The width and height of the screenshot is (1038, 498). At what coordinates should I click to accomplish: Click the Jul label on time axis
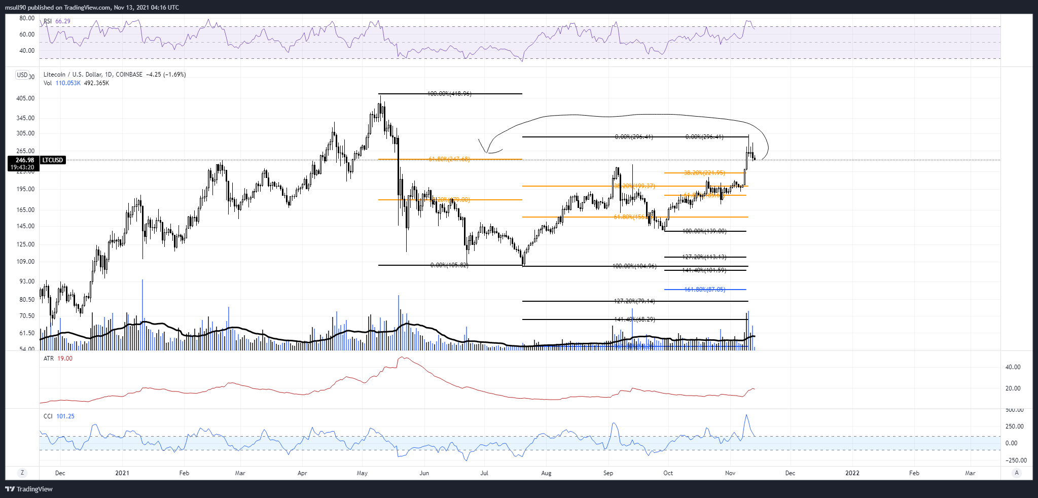pos(484,473)
